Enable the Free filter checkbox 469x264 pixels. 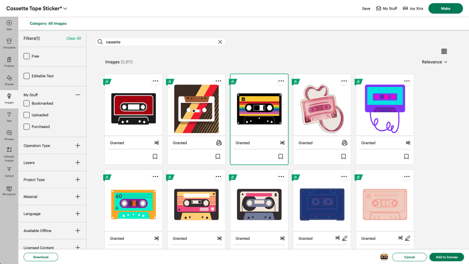click(27, 56)
